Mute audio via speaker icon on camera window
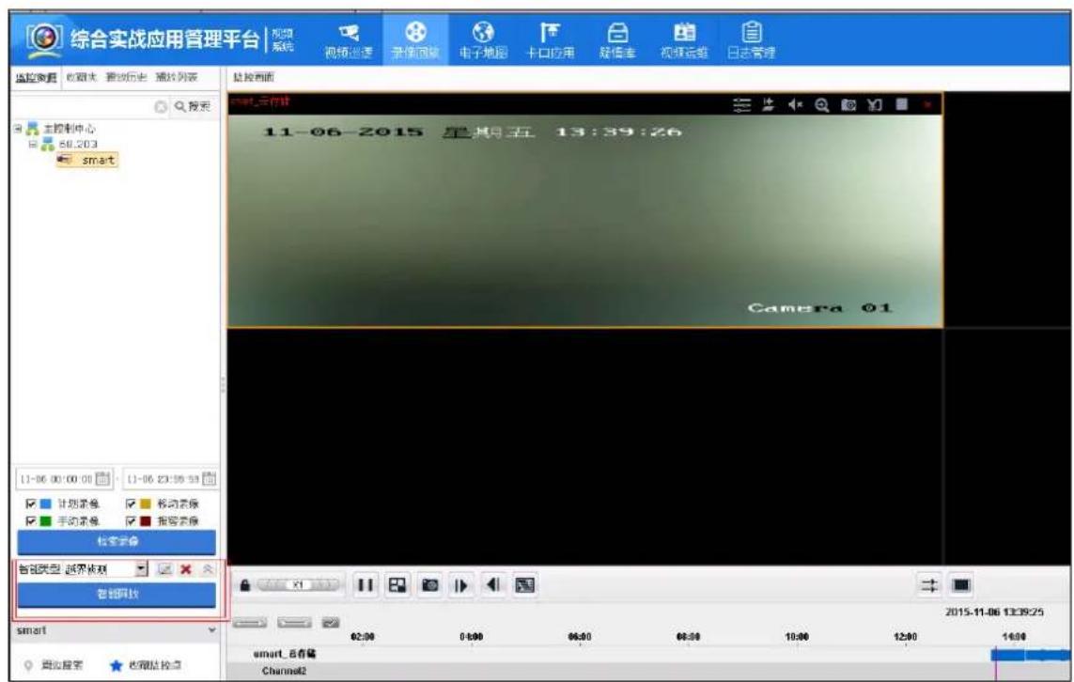The width and height of the screenshot is (1074, 682). (795, 105)
